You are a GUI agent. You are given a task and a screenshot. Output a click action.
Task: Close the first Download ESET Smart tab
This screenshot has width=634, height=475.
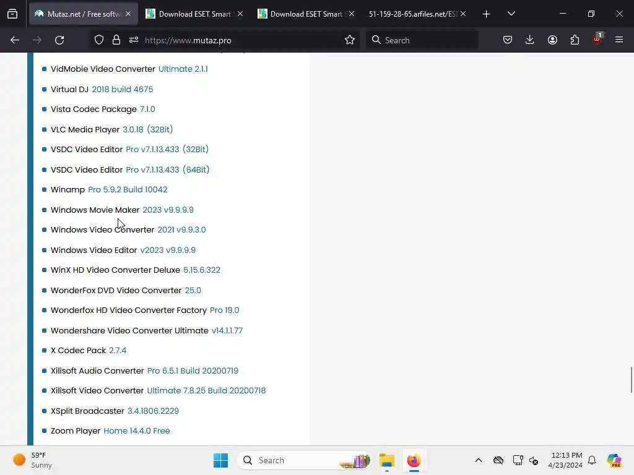(x=240, y=14)
